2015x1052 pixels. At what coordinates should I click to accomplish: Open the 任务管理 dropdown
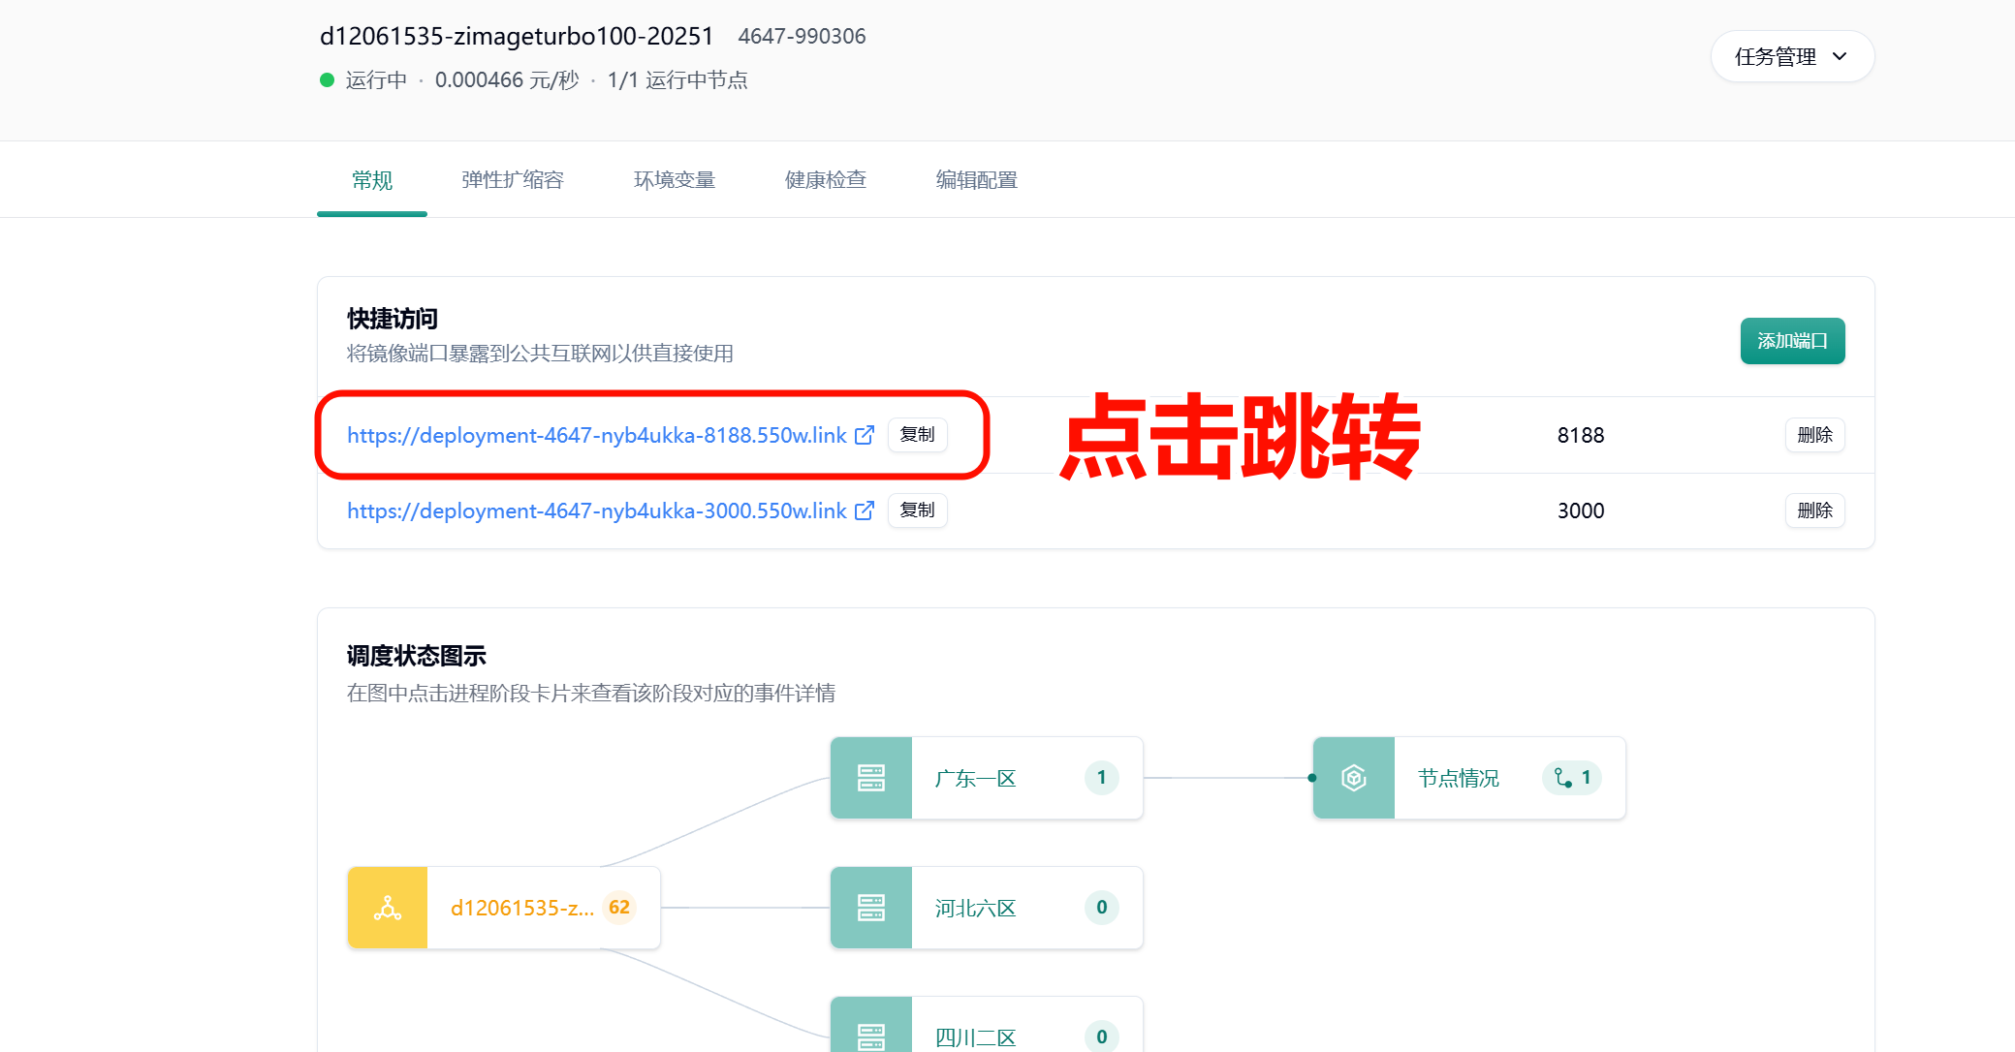click(x=1791, y=57)
